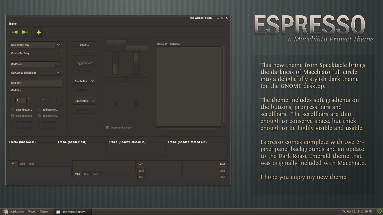Screen dimensions: 383x215
Task: Switch to tab3 in top-tabbed notebook
Action: pyautogui.click(x=32, y=164)
